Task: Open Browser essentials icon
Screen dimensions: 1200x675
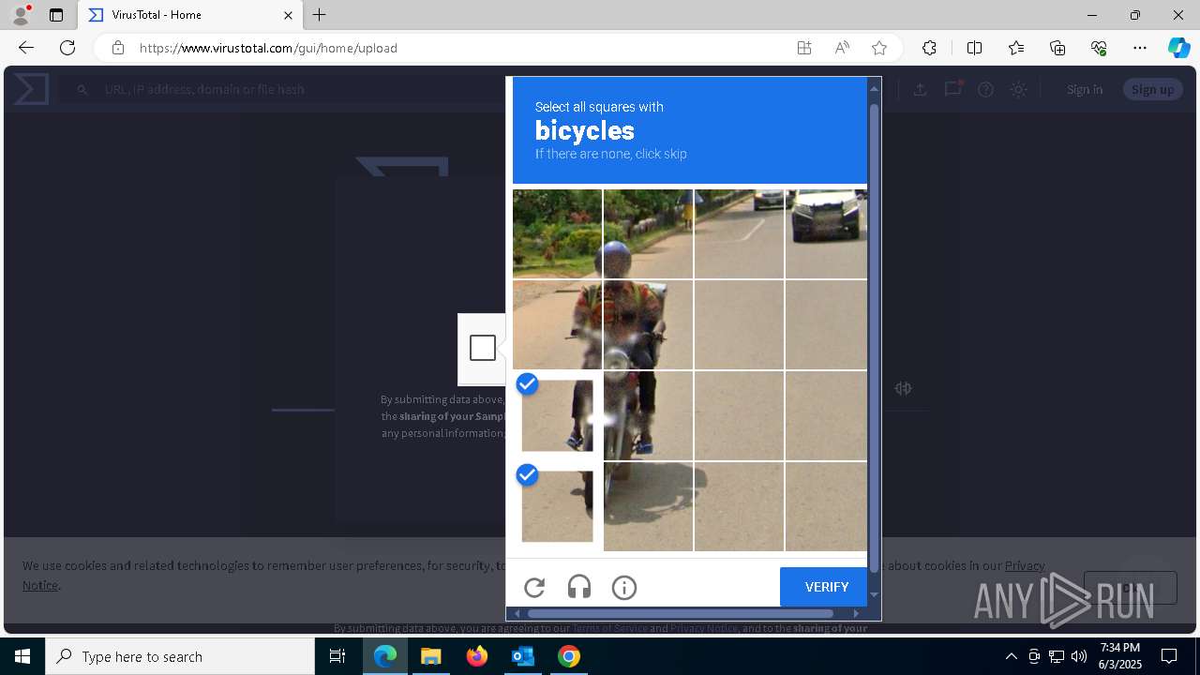Action: [1099, 48]
